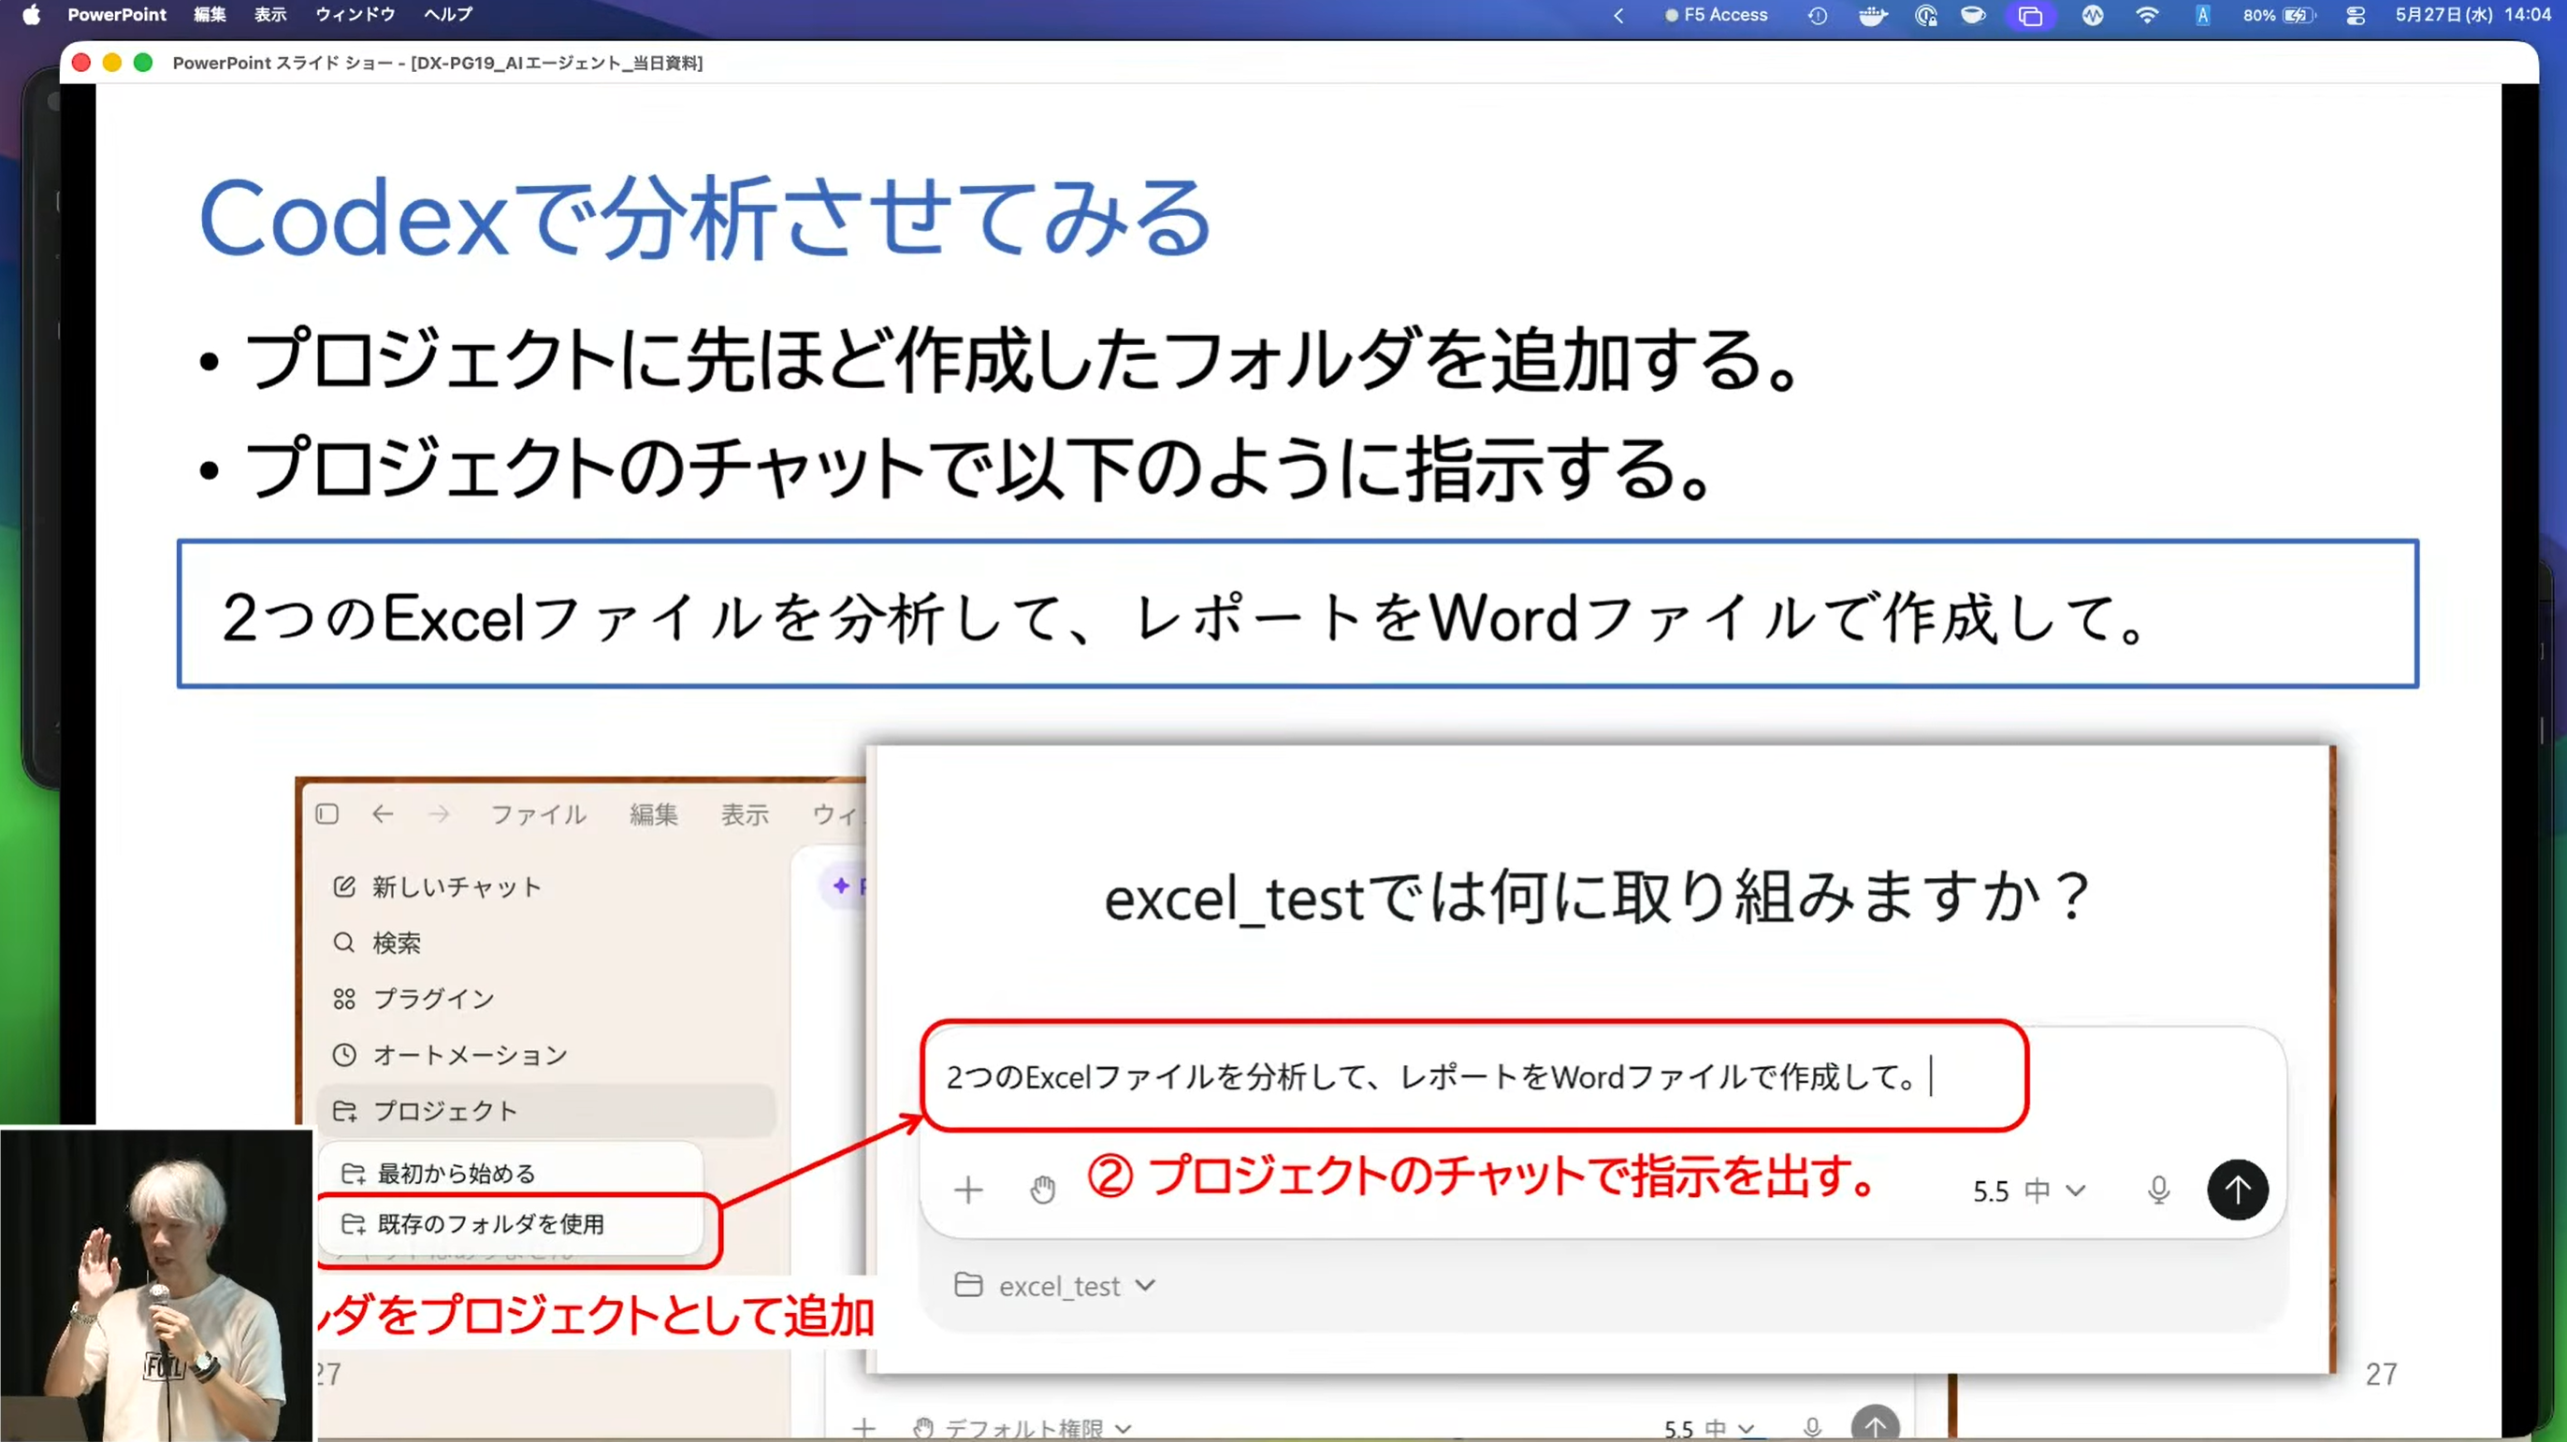Open the 編集 menu in the Codex window
The width and height of the screenshot is (2567, 1442).
tap(654, 815)
